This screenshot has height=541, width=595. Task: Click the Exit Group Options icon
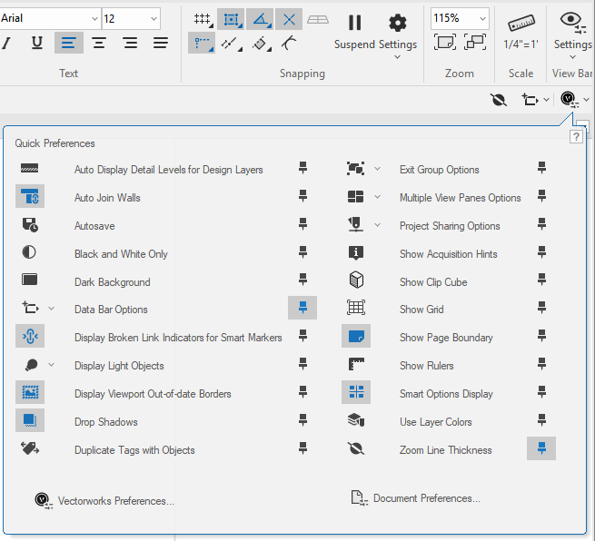coord(355,168)
